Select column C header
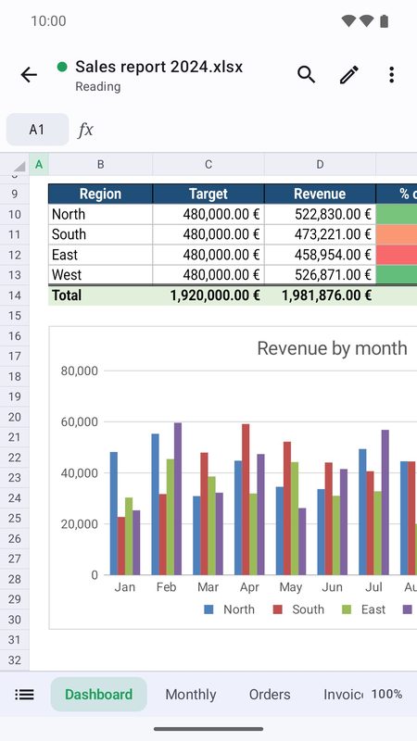This screenshot has width=417, height=741. (x=208, y=165)
